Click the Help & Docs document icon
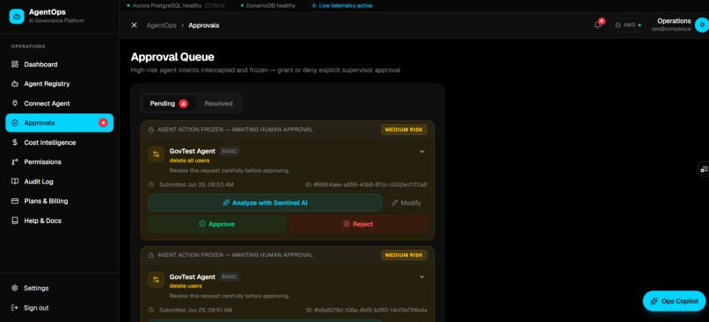Viewport: 709px width, 322px height. tap(15, 220)
